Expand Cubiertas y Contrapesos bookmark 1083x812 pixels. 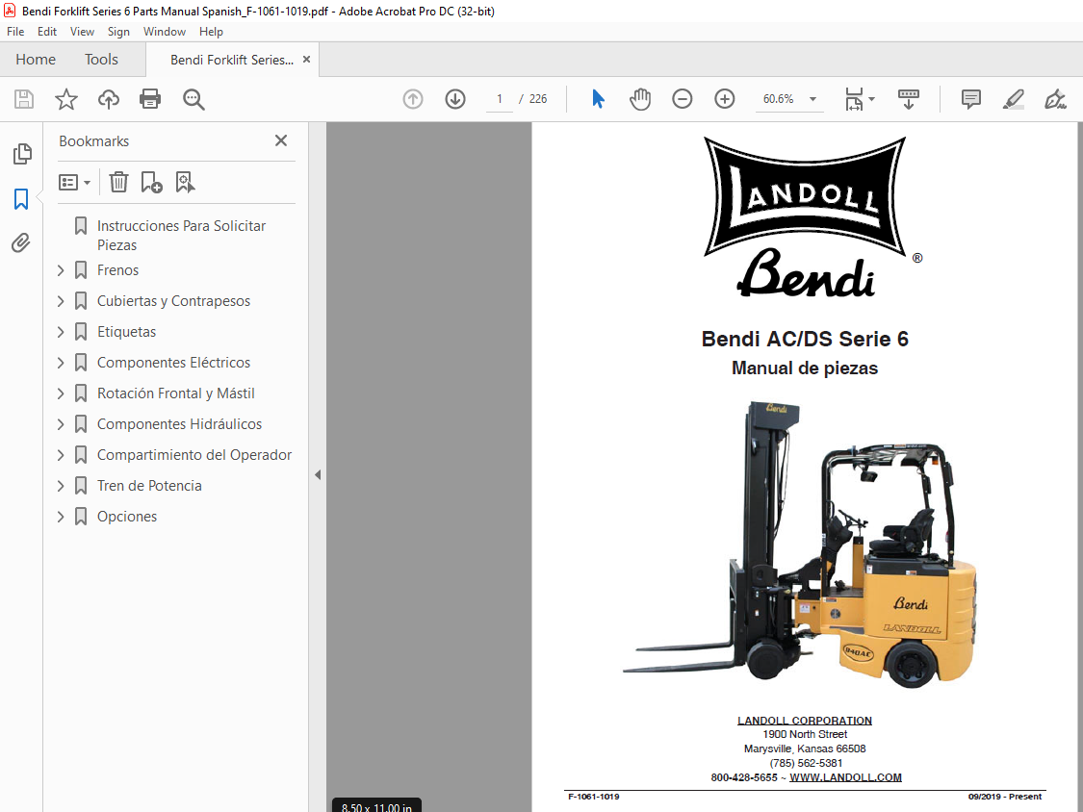(61, 301)
